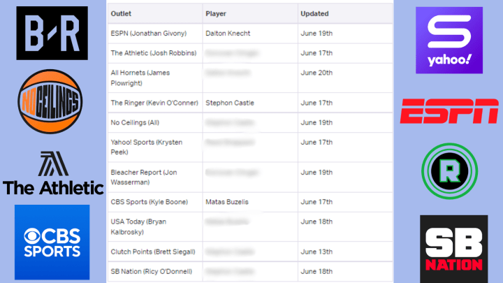This screenshot has width=503, height=283.
Task: Select The Athletic logo
Action: tap(53, 173)
